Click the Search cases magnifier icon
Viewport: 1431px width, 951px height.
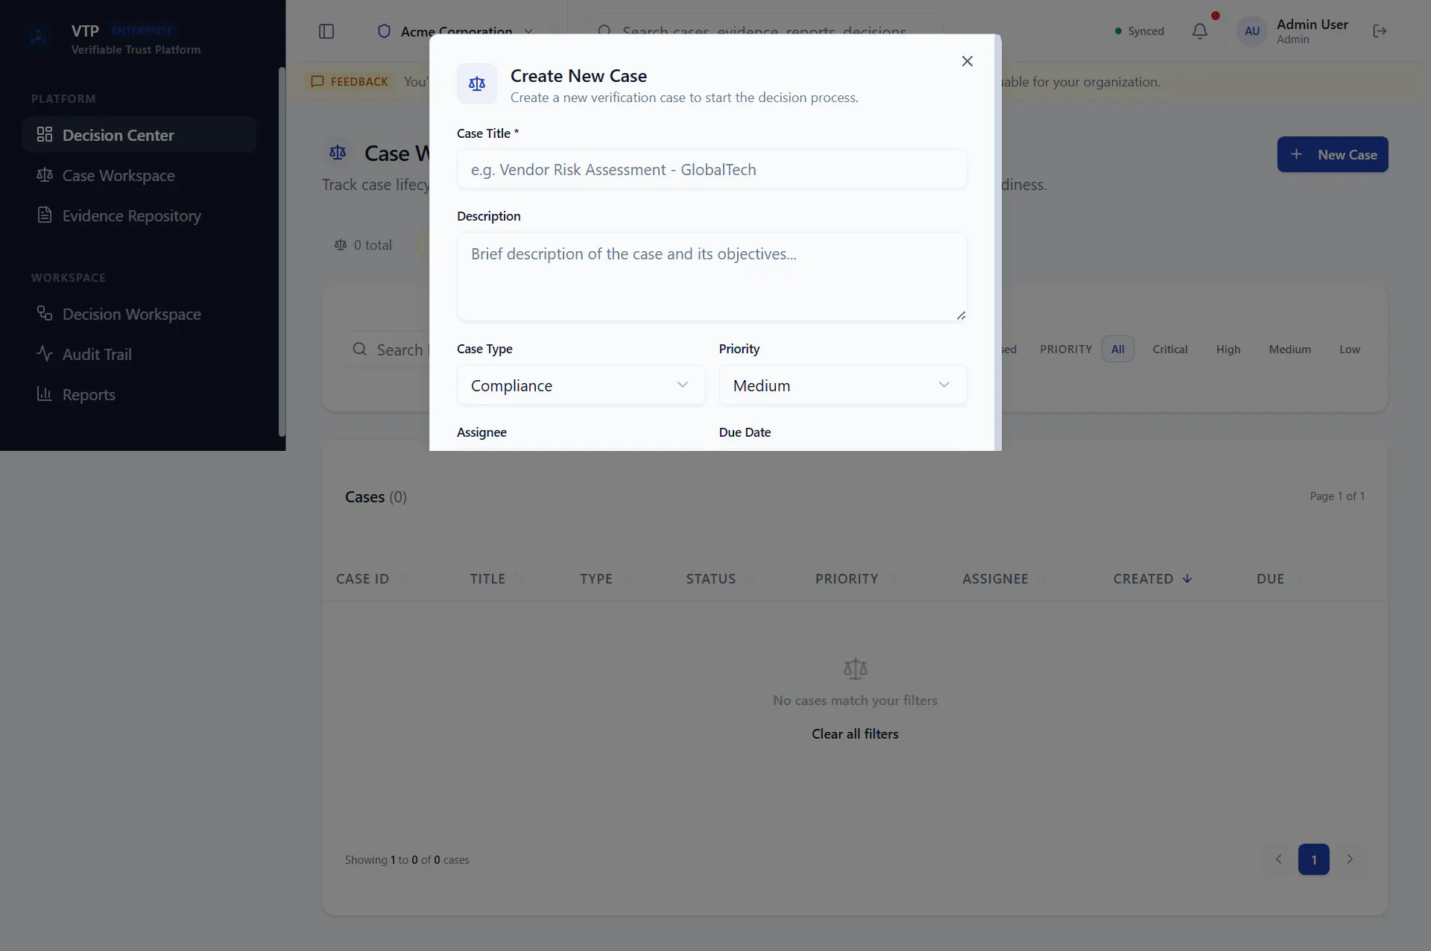[360, 349]
